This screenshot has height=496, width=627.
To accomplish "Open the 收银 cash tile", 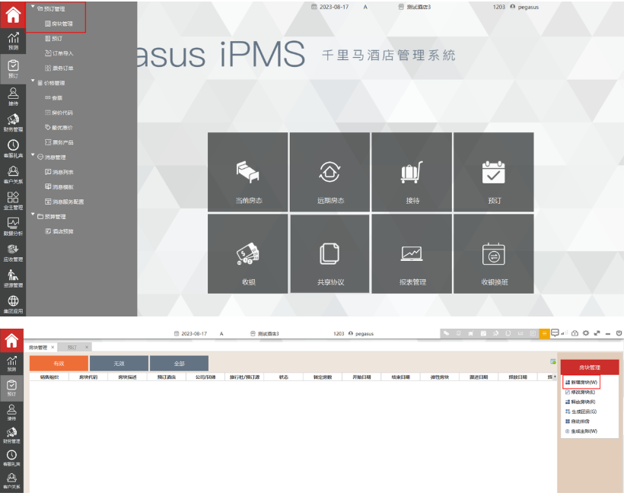I will coord(247,254).
